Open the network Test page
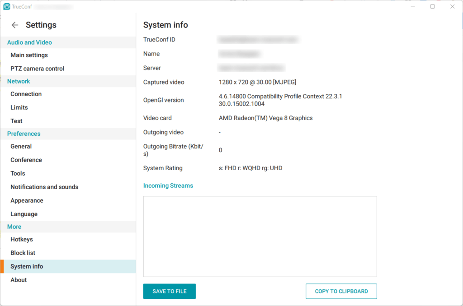Screen dimensions: 463x306 (x=16, y=121)
